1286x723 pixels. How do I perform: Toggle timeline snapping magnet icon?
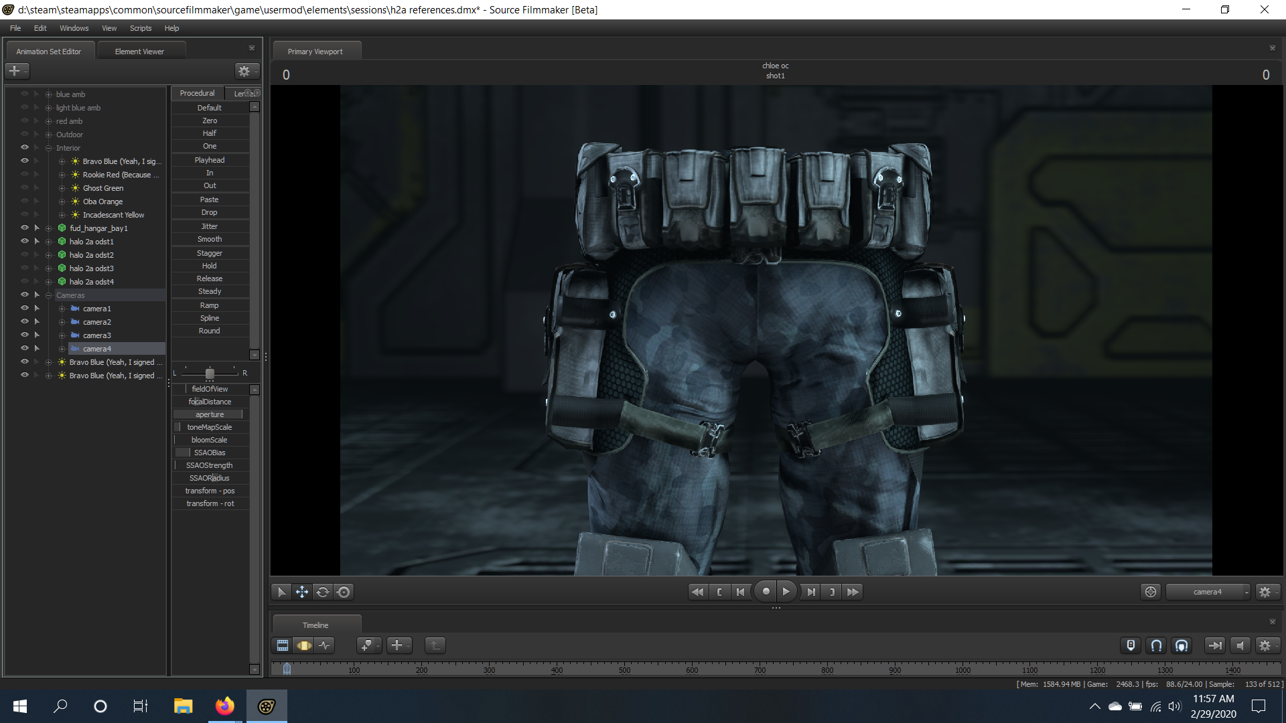tap(1156, 645)
